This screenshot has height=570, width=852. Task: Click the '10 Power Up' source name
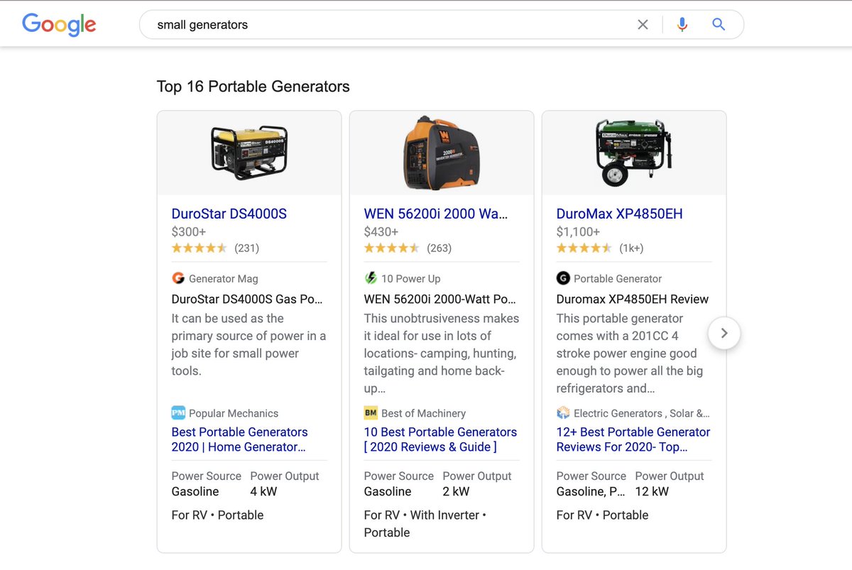pyautogui.click(x=411, y=279)
